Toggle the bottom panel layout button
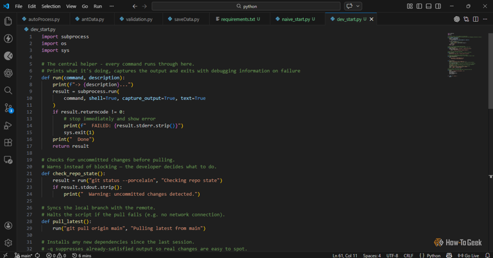The image size is (493, 258). click(x=429, y=6)
